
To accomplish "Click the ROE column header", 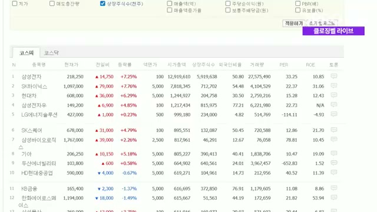I will point(310,65).
